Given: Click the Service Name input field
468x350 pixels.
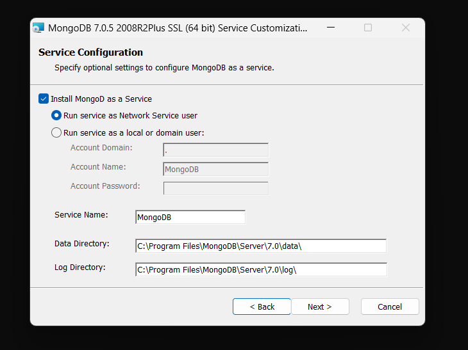Looking at the screenshot, I should point(190,217).
